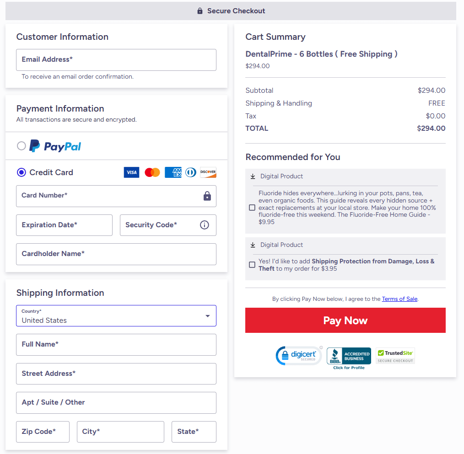The image size is (464, 454).
Task: Open the Terms of Sale link
Action: 399,299
